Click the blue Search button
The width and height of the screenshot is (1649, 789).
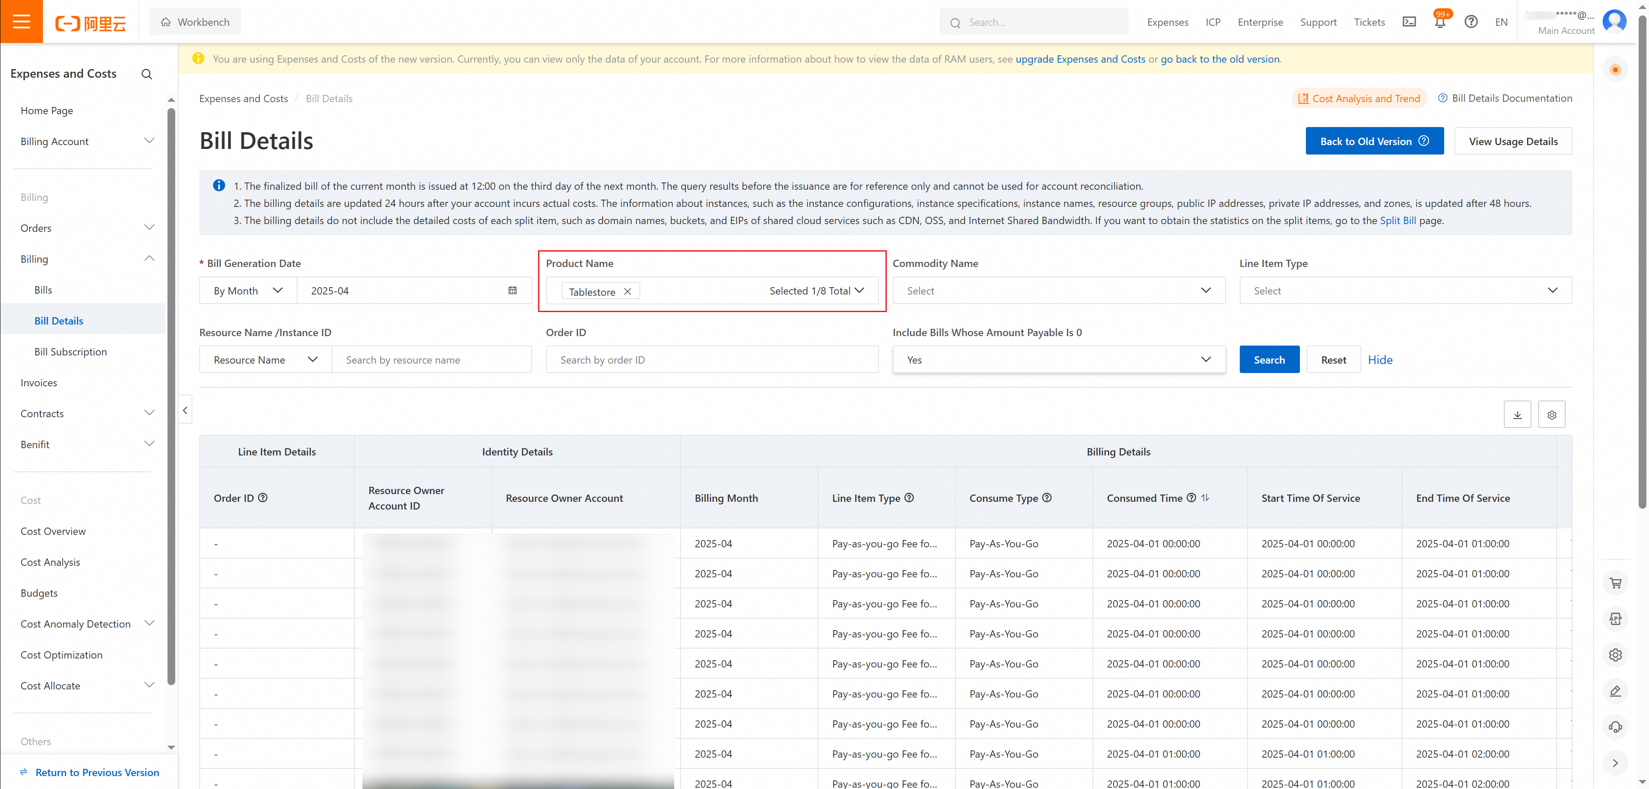pyautogui.click(x=1269, y=360)
